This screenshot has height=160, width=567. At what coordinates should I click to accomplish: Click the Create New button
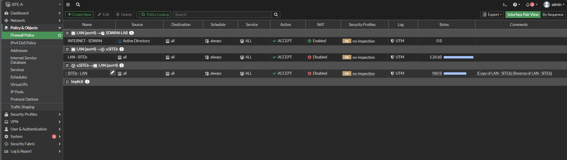coord(79,15)
